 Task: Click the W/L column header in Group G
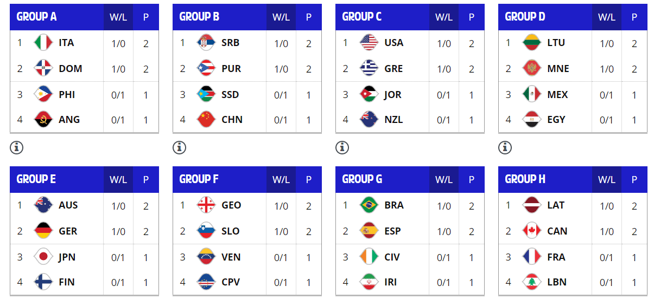444,179
